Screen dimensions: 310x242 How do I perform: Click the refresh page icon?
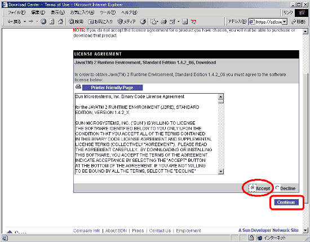tap(52, 21)
